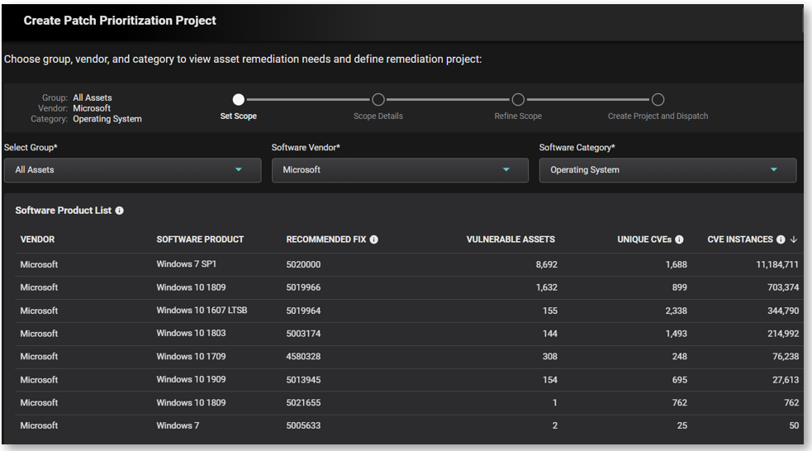Select the Windows 7 product without SP1

pyautogui.click(x=178, y=425)
